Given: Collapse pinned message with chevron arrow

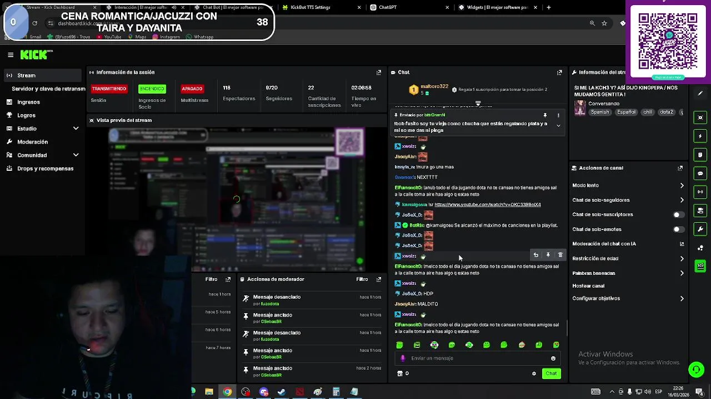Looking at the screenshot, I should pos(558,126).
